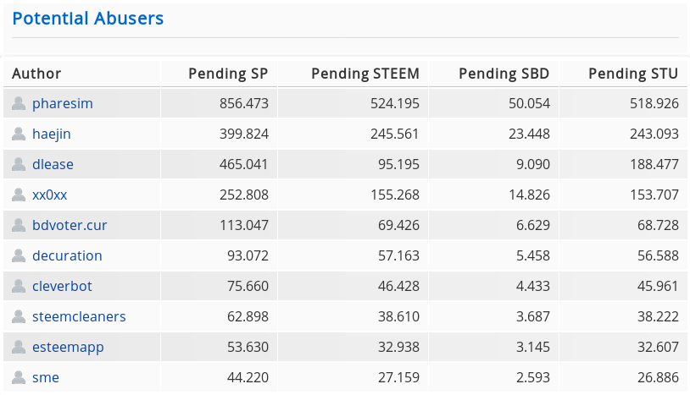Viewport: 690px width, 395px height.
Task: Click the Potential Abusers heading
Action: click(88, 19)
